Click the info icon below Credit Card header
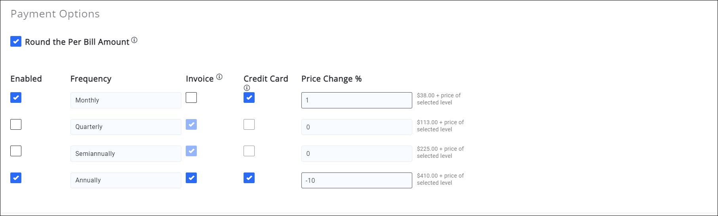 [x=247, y=88]
